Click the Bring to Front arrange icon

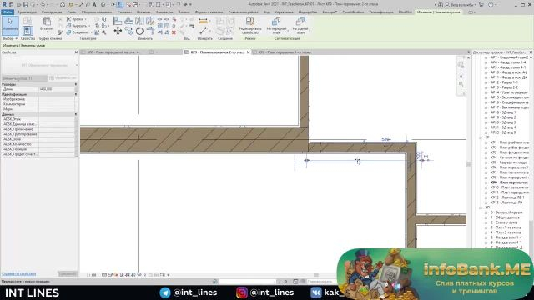tap(276, 26)
